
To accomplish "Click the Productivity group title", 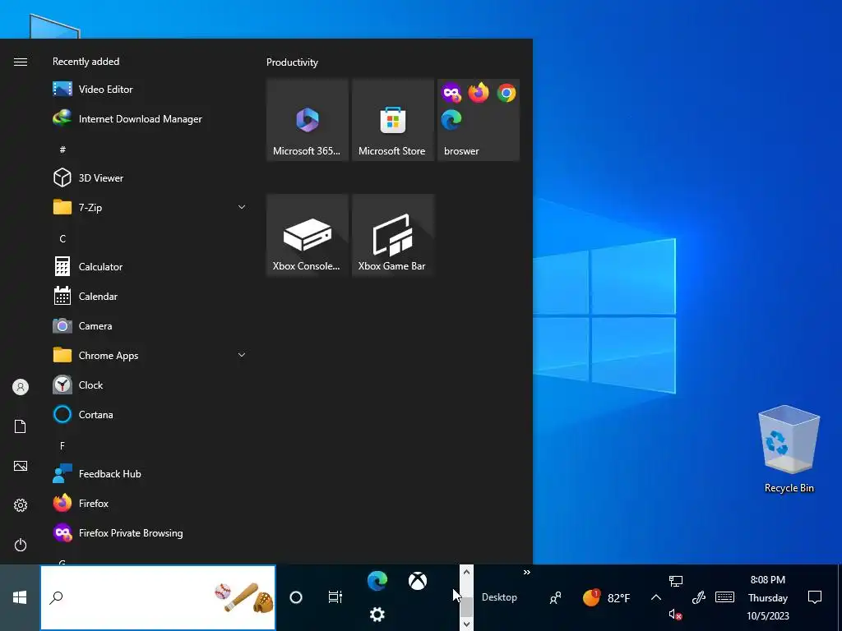I will [292, 62].
